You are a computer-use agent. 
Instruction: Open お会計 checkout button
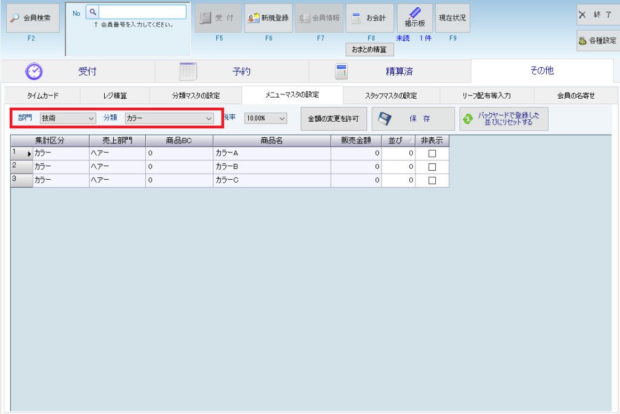pos(369,18)
